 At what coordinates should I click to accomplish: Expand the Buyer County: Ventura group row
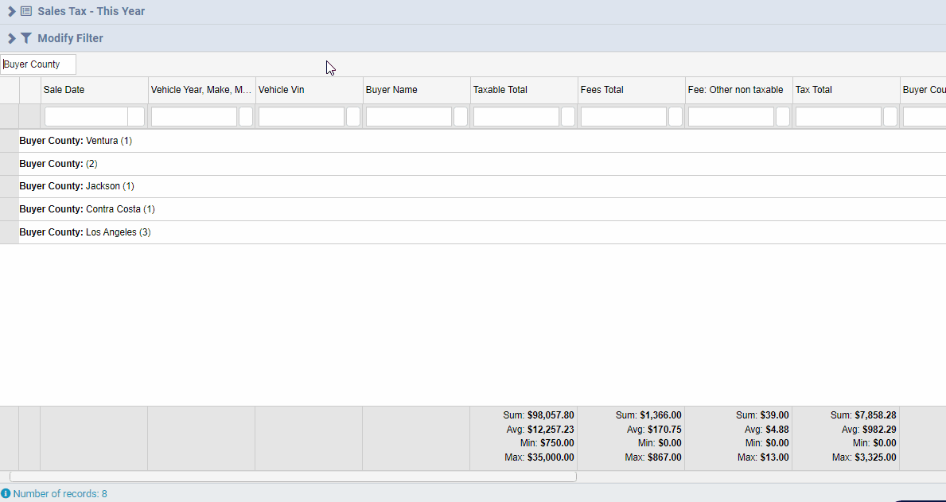pyautogui.click(x=75, y=141)
